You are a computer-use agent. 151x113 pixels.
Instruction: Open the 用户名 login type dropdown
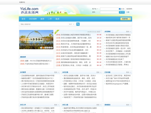pyautogui.click(x=95, y=9)
